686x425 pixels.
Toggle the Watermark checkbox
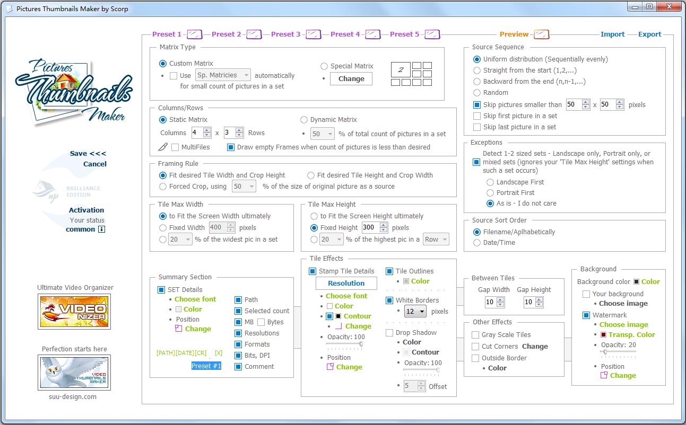(x=586, y=315)
